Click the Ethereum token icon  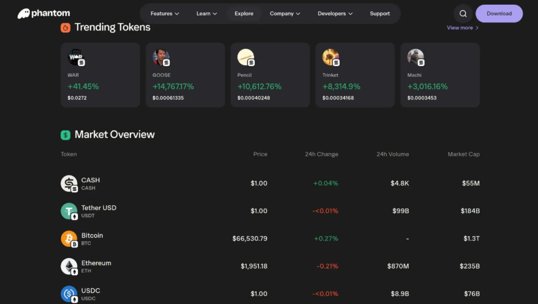pyautogui.click(x=69, y=266)
